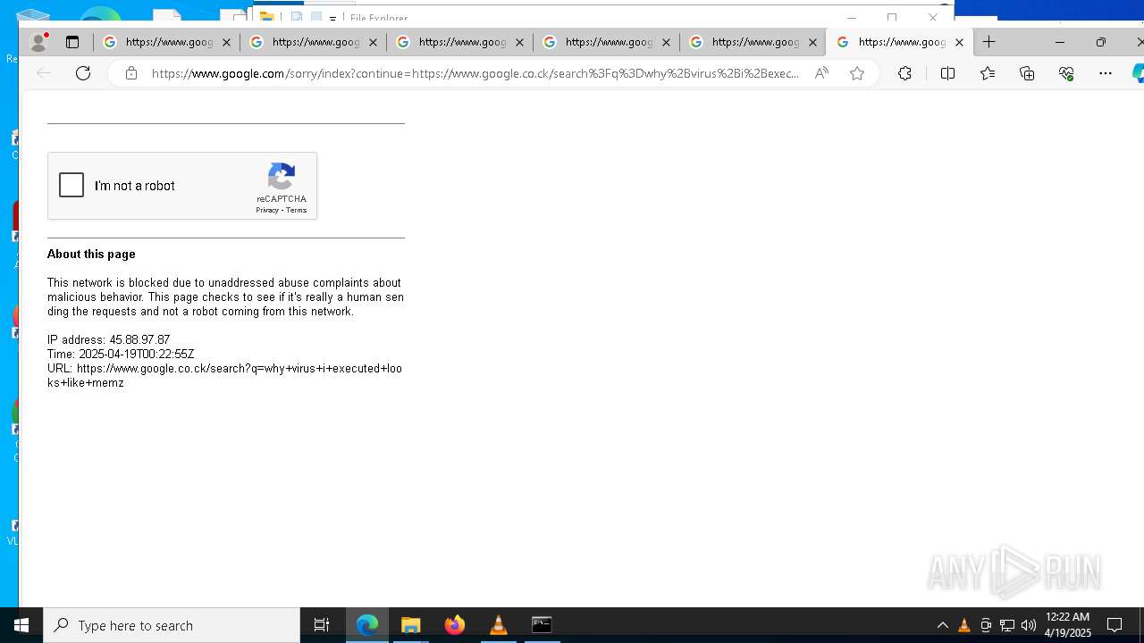Click the taskbar search box
Image resolution: width=1144 pixels, height=643 pixels.
coord(172,625)
